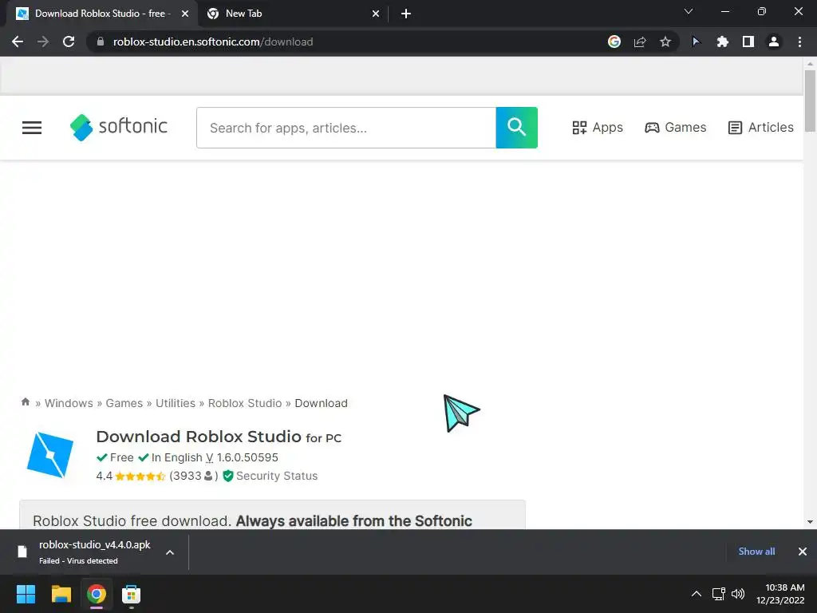The height and width of the screenshot is (613, 817).
Task: Open the tab search dropdown arrow
Action: pos(689,11)
